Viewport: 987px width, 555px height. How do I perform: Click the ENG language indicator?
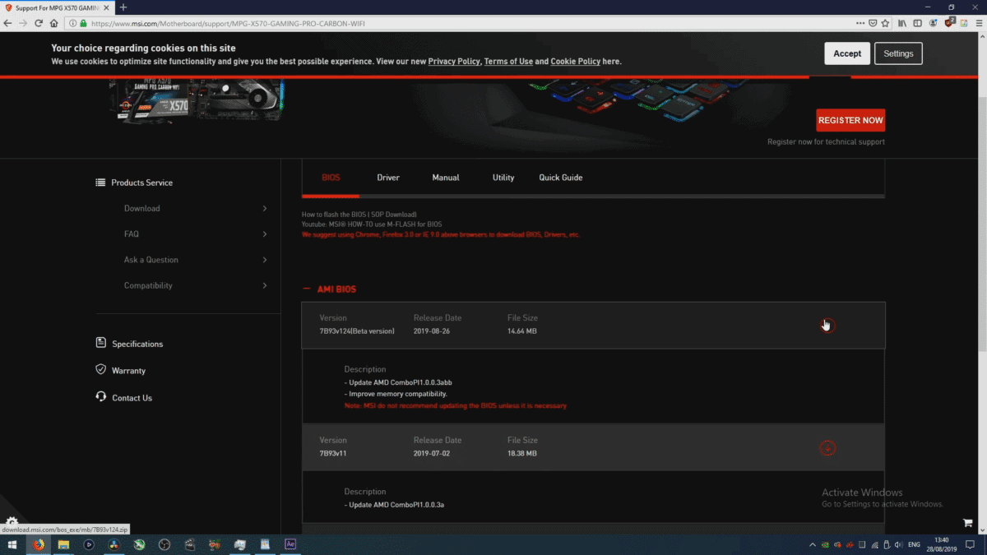(914, 544)
